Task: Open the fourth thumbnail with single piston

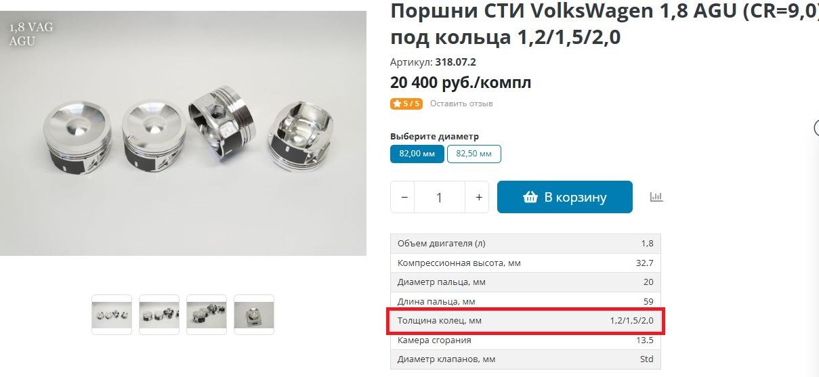Action: (254, 315)
